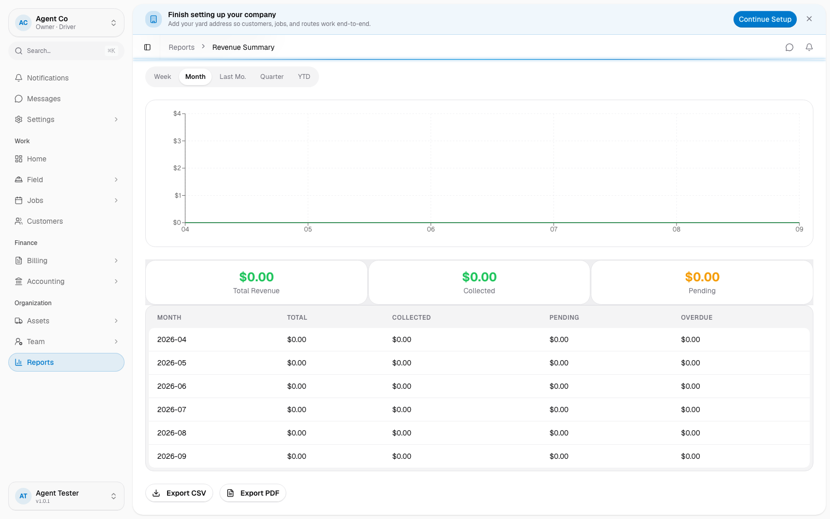Screen dimensions: 830x519
Task: Expand the Accounting submenu chevron
Action: point(116,281)
